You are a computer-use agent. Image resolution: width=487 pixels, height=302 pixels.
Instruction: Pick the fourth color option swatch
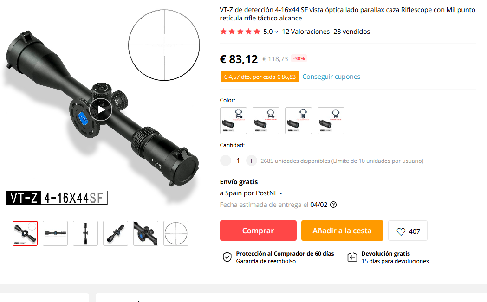tap(331, 121)
